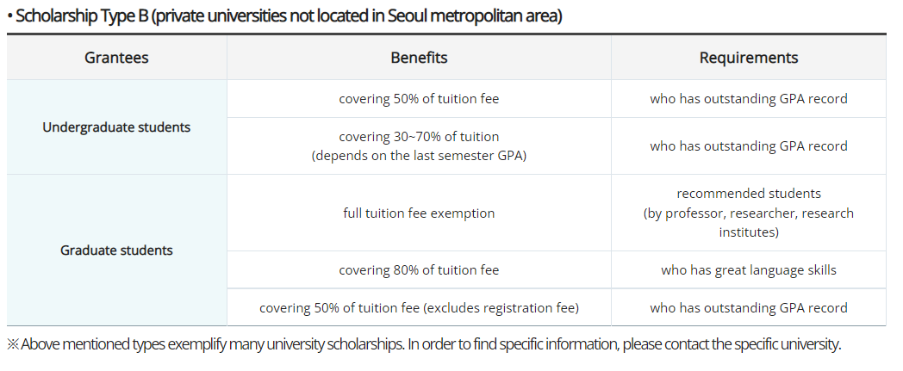Select the Benefits column header
Image resolution: width=903 pixels, height=371 pixels.
tap(419, 58)
